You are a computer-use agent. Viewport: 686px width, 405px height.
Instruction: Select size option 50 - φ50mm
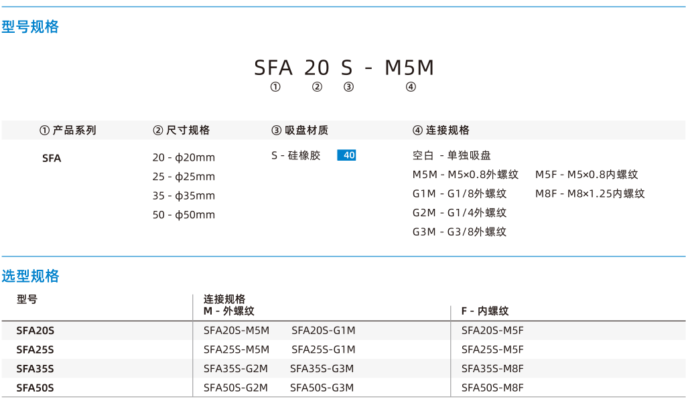click(x=184, y=215)
